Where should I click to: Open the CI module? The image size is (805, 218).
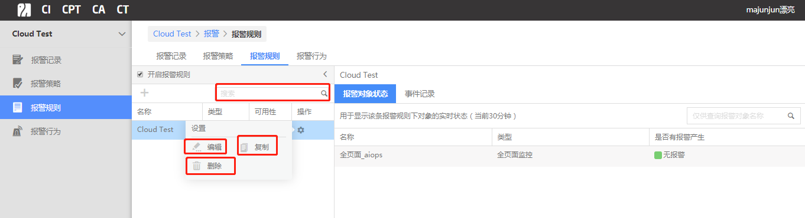pyautogui.click(x=46, y=10)
